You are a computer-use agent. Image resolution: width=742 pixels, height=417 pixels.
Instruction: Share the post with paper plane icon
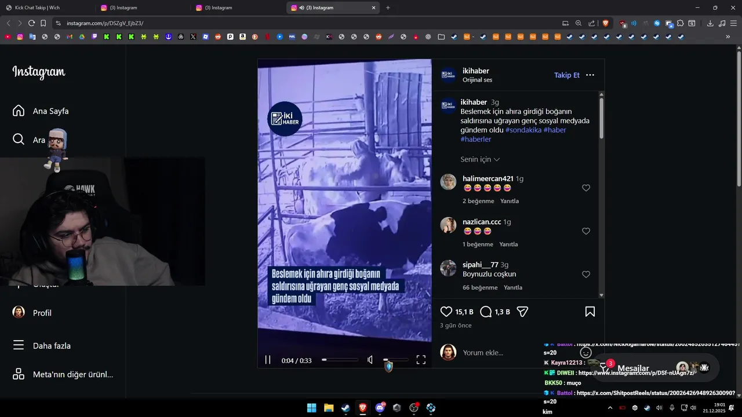tap(522, 312)
